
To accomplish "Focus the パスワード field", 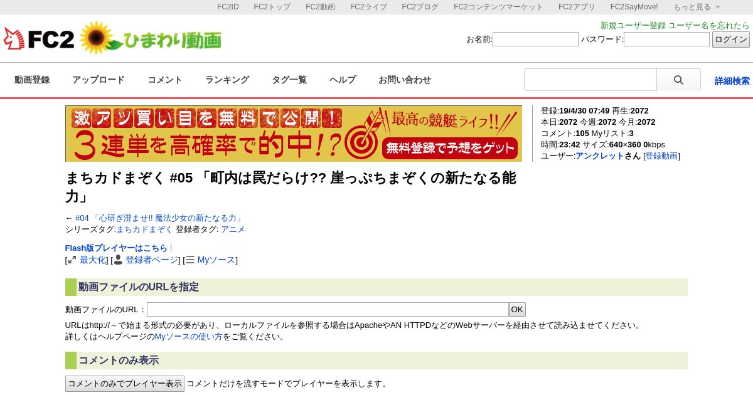I will [x=666, y=39].
